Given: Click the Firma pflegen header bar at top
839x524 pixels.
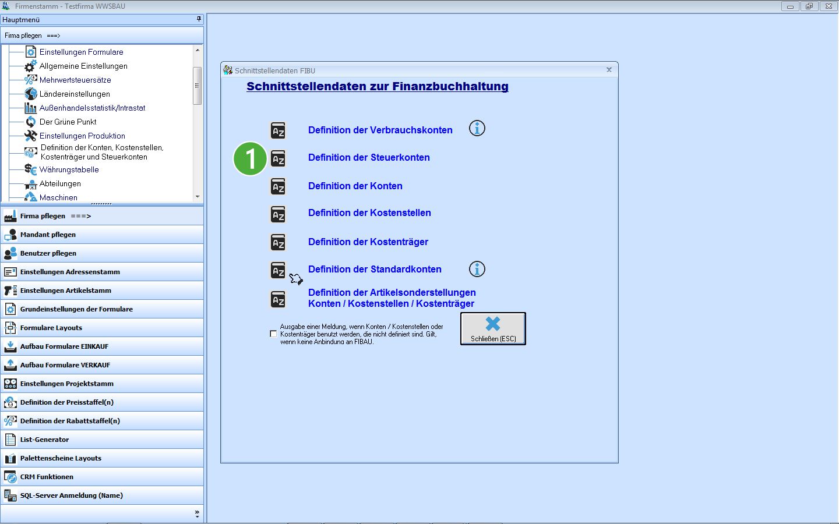Looking at the screenshot, I should [x=102, y=35].
